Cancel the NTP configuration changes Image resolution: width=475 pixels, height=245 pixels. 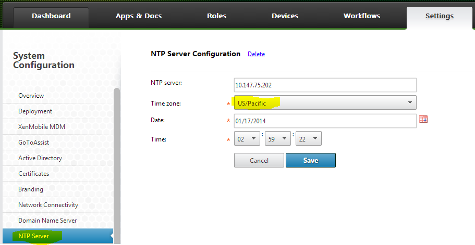point(259,160)
